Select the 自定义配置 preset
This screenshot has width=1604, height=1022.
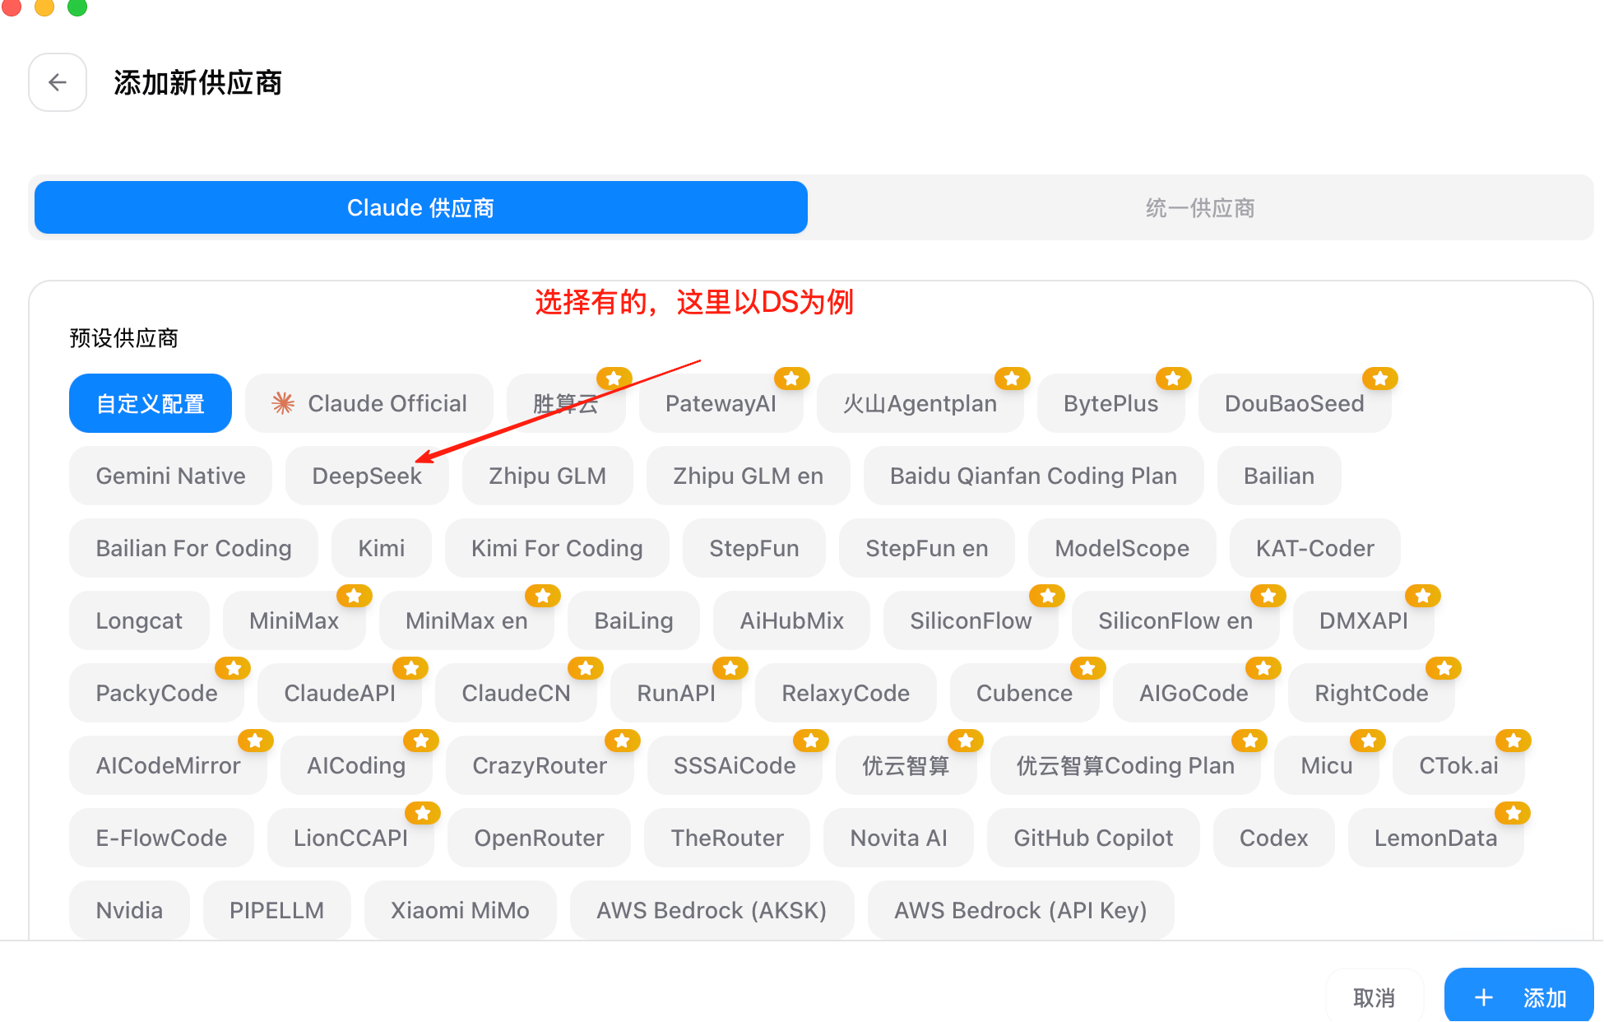pos(151,403)
